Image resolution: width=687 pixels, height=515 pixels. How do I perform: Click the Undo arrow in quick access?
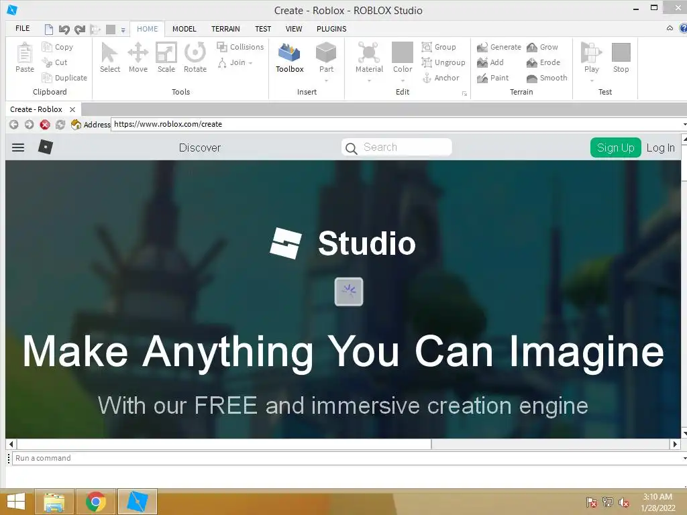tap(64, 30)
